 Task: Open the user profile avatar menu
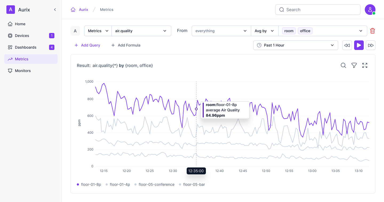pyautogui.click(x=370, y=10)
